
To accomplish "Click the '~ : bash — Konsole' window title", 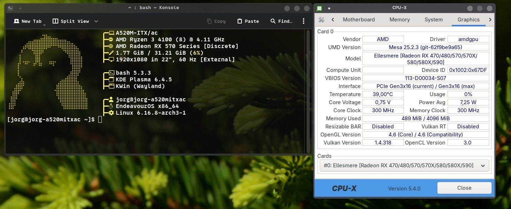I will [x=154, y=8].
